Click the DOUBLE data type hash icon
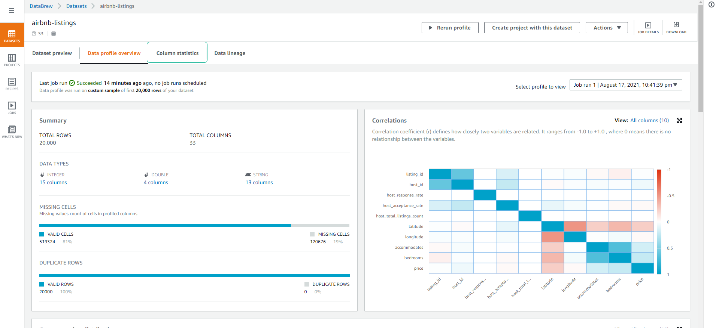 tap(146, 174)
